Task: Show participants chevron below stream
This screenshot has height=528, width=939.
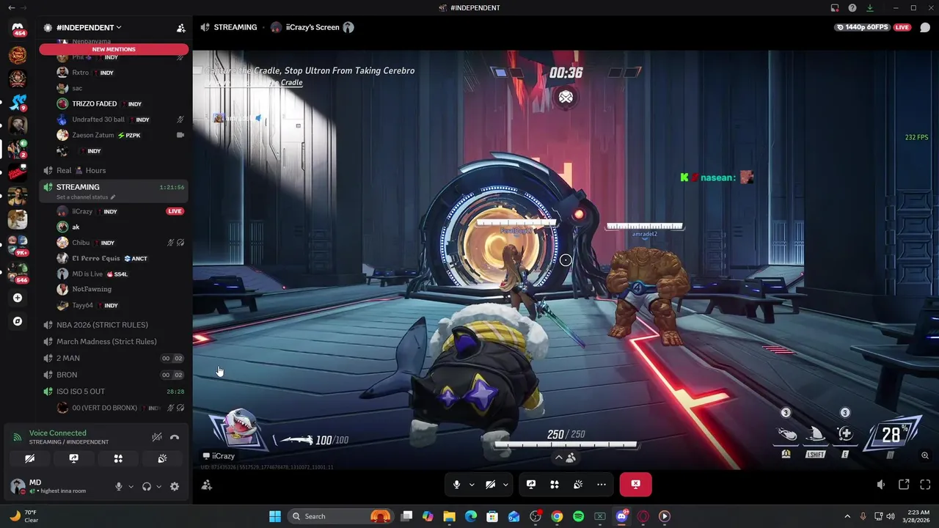Action: click(565, 458)
